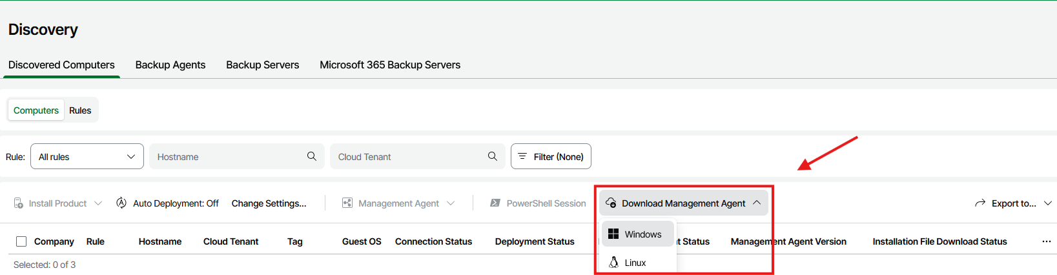
Task: Switch to Backup Agents tab
Action: pyautogui.click(x=170, y=65)
